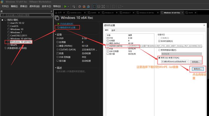Switch to 硬件 tab in settings dialog
Screen dimensions: 209x116
107,30
